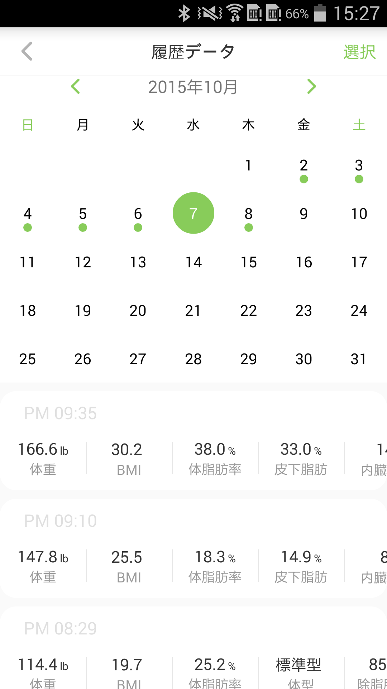
Task: Tap the Wi-Fi status bar icon
Action: 235,14
